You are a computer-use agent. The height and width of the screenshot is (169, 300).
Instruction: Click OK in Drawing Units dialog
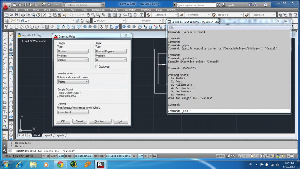pos(63,121)
